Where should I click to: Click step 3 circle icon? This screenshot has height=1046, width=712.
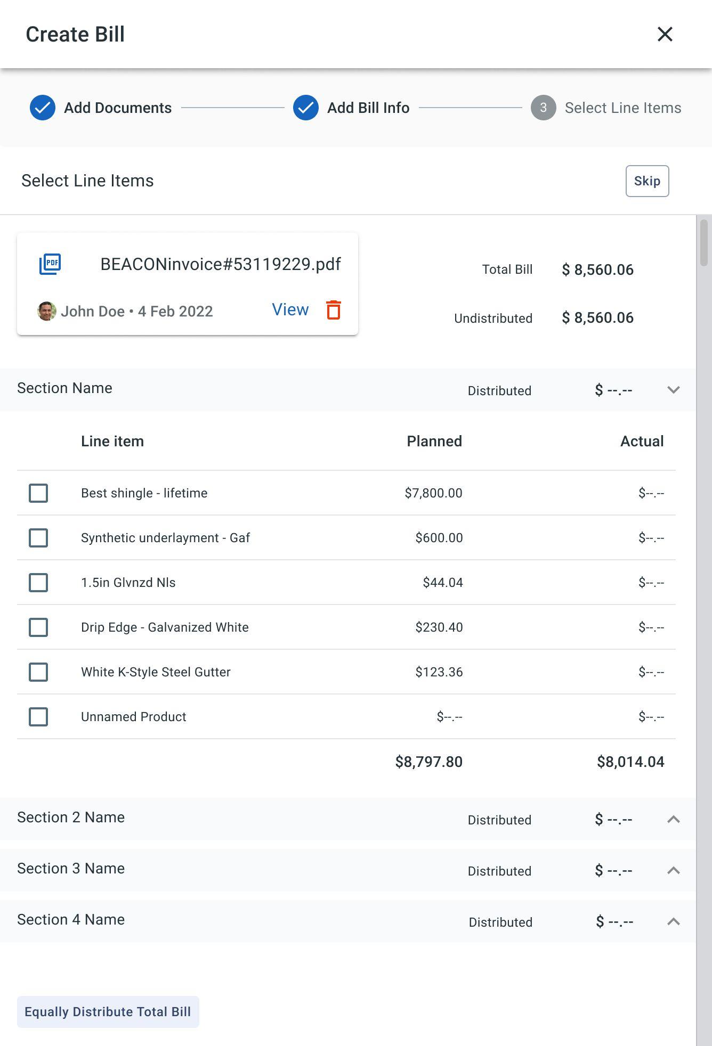(x=543, y=108)
